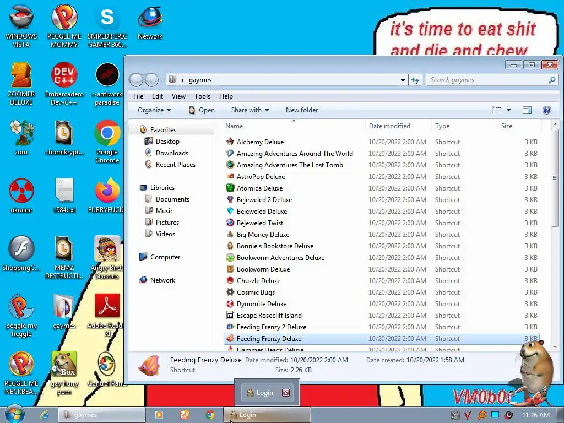The image size is (564, 423).
Task: Click the Forward navigation arrow
Action: tap(151, 80)
